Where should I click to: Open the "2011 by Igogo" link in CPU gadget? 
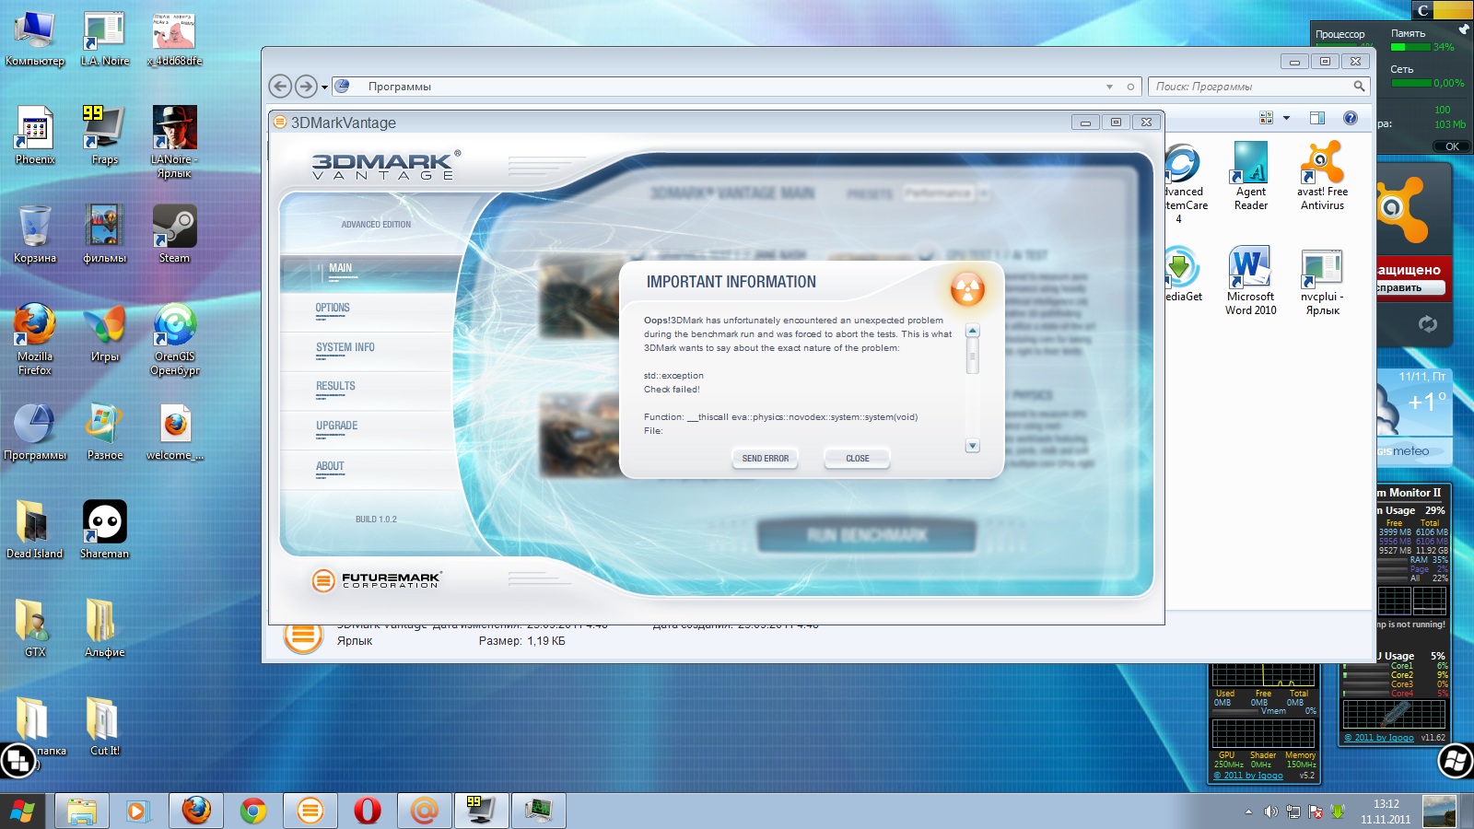tap(1378, 738)
